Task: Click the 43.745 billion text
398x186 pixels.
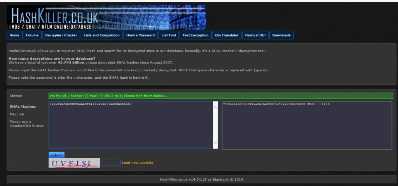Action: pos(71,62)
